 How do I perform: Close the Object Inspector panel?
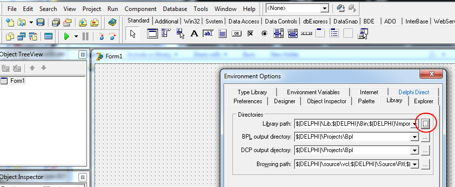(x=82, y=177)
